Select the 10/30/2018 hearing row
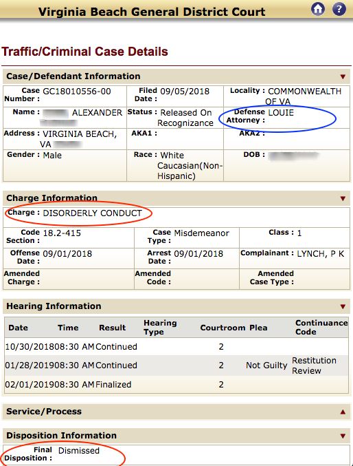The height and width of the screenshot is (466, 353). click(176, 346)
